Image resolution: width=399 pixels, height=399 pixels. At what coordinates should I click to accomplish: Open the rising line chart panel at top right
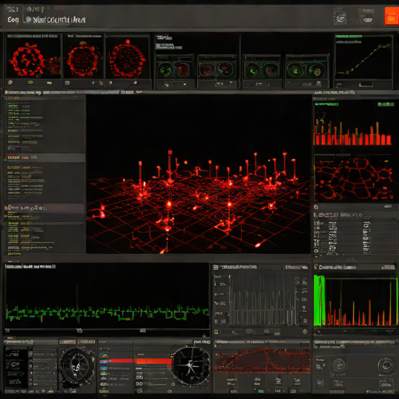[x=364, y=58]
